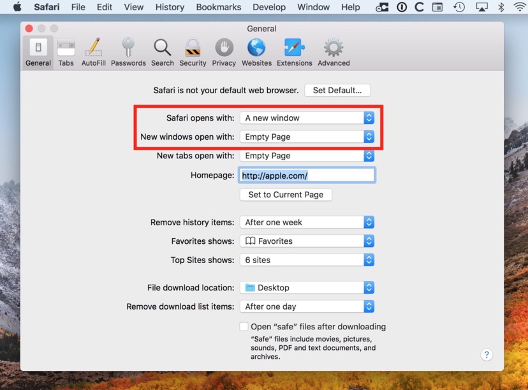528x390 pixels.
Task: Open the Advanced gear preferences pane
Action: click(334, 52)
